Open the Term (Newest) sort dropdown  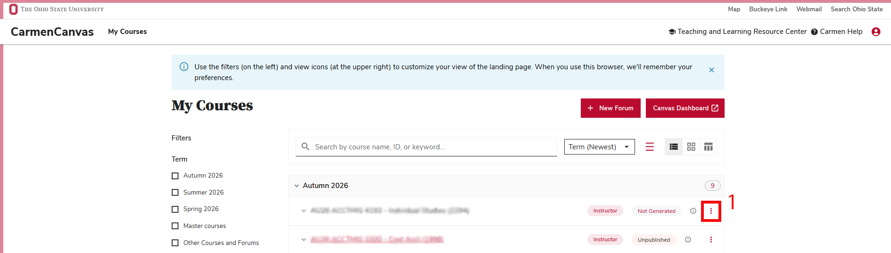click(x=599, y=147)
